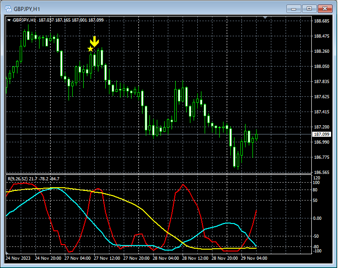The height and width of the screenshot is (268, 338).
Task: Click the bottom-left chart scroll corner triangle
Action: pos(7,252)
